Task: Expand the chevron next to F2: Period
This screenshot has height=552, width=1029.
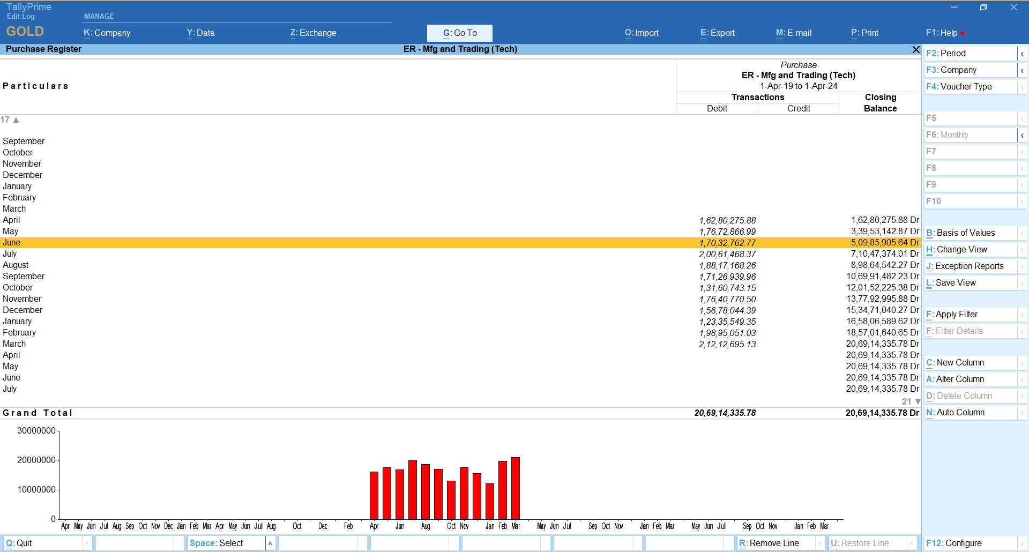Action: click(x=1022, y=54)
